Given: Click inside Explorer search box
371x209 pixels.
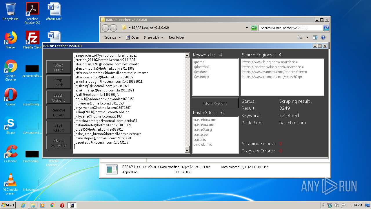Looking at the screenshot, I should coord(291,28).
